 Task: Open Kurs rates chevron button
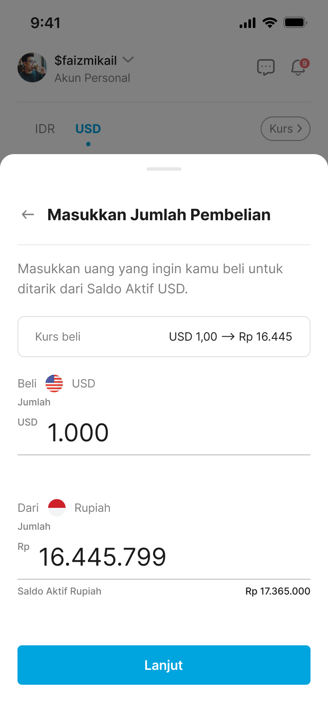[x=286, y=129]
